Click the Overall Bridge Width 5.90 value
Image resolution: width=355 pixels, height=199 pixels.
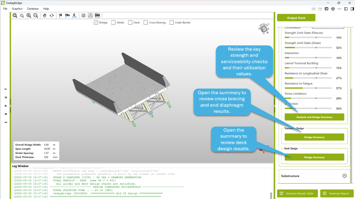pyautogui.click(x=46, y=145)
